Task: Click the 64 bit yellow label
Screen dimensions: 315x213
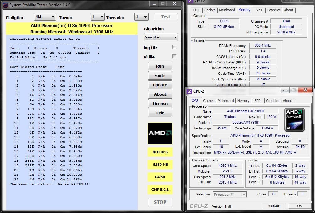Action: [x=160, y=177]
